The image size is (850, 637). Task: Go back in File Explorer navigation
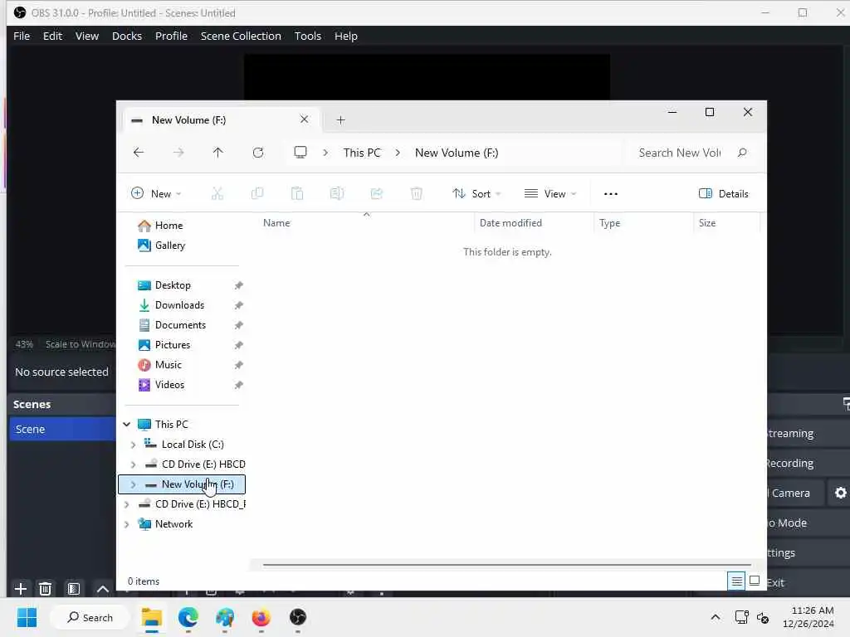139,153
